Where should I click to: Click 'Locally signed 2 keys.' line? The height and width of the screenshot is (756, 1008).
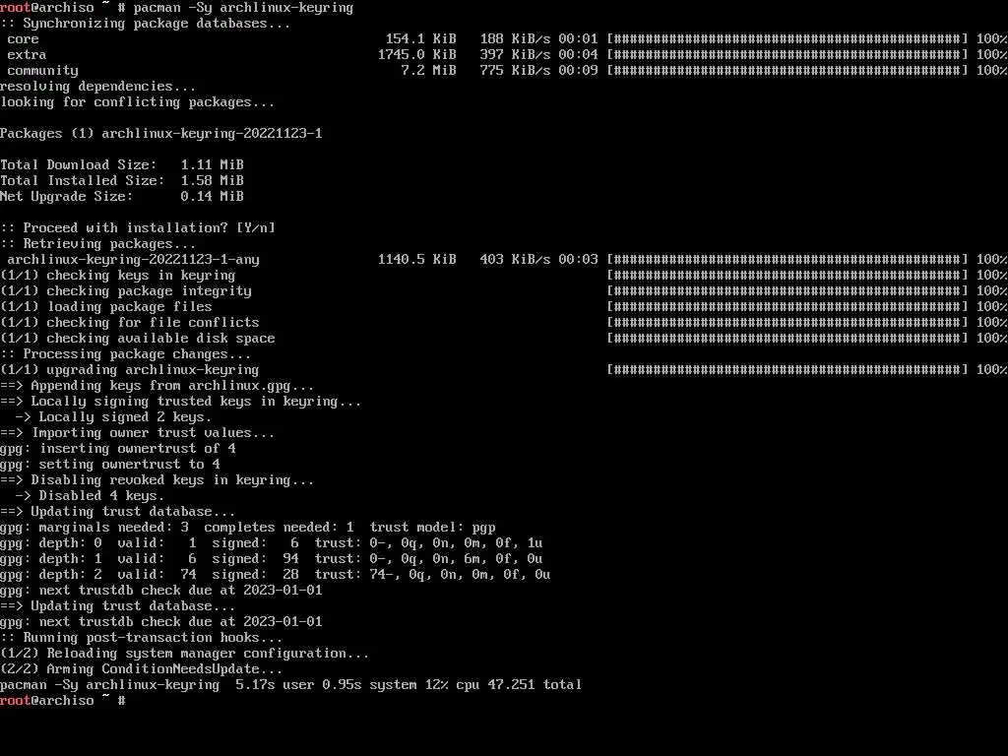(113, 417)
